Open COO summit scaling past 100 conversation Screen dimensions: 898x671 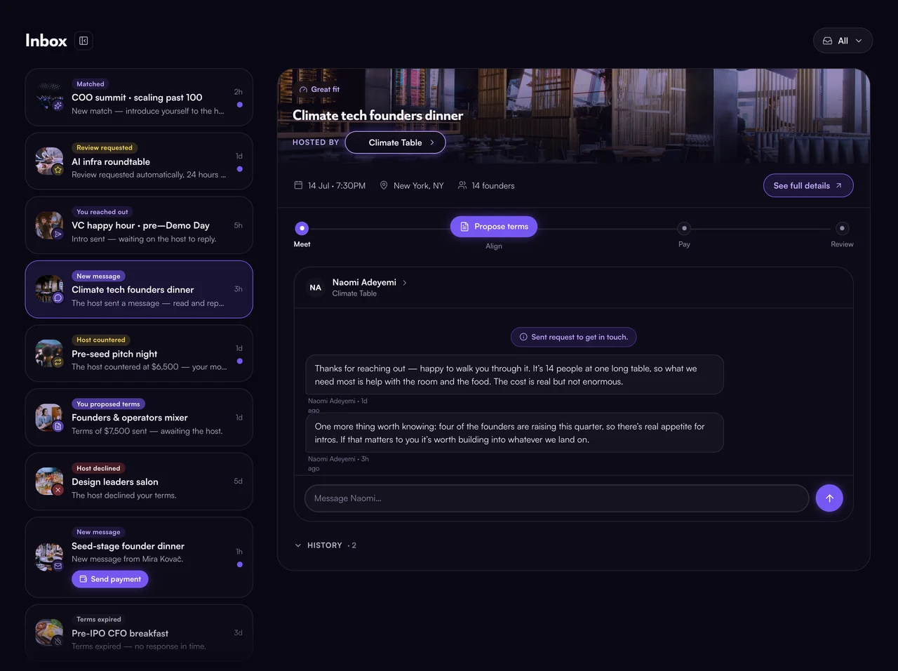[139, 98]
